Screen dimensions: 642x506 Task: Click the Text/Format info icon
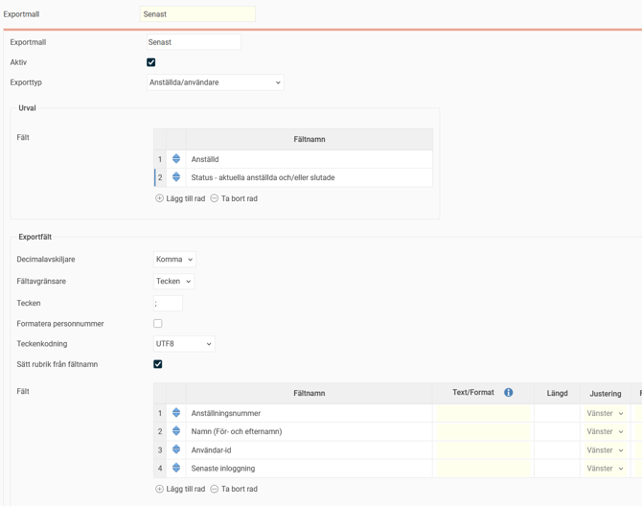pos(509,392)
